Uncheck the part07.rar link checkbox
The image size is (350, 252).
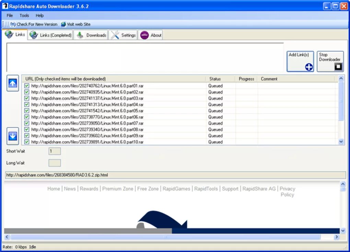point(26,123)
